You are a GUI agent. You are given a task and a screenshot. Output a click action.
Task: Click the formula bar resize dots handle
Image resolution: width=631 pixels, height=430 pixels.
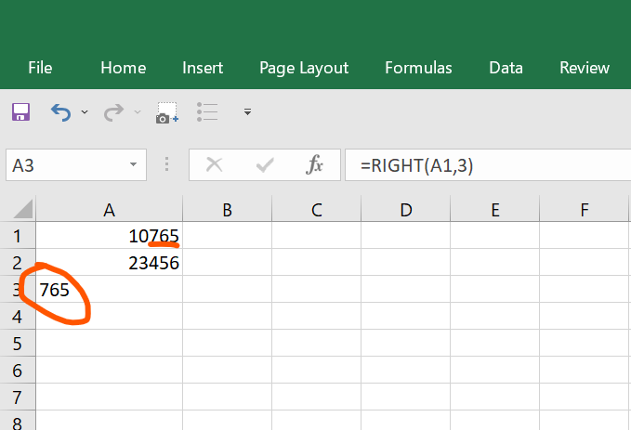tap(166, 164)
